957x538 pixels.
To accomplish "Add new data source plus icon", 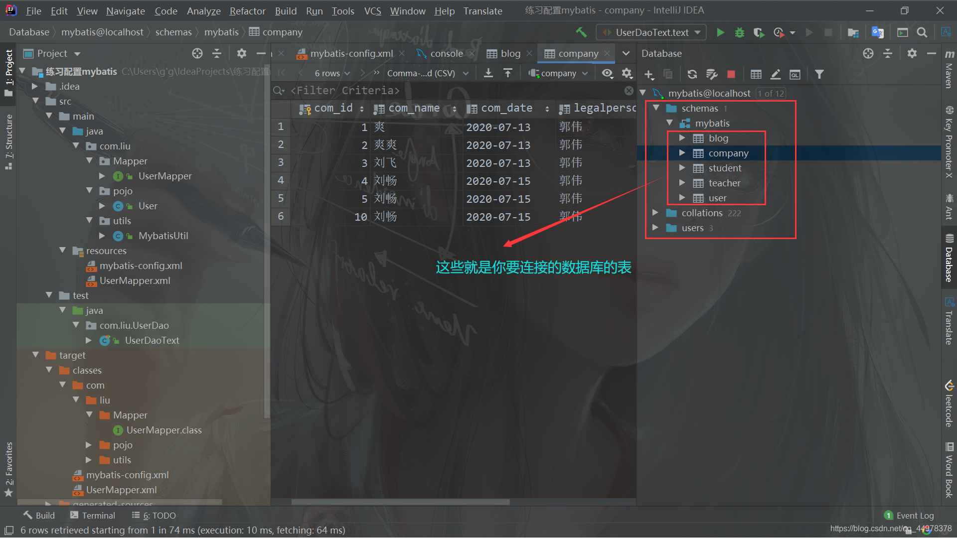I will (648, 74).
